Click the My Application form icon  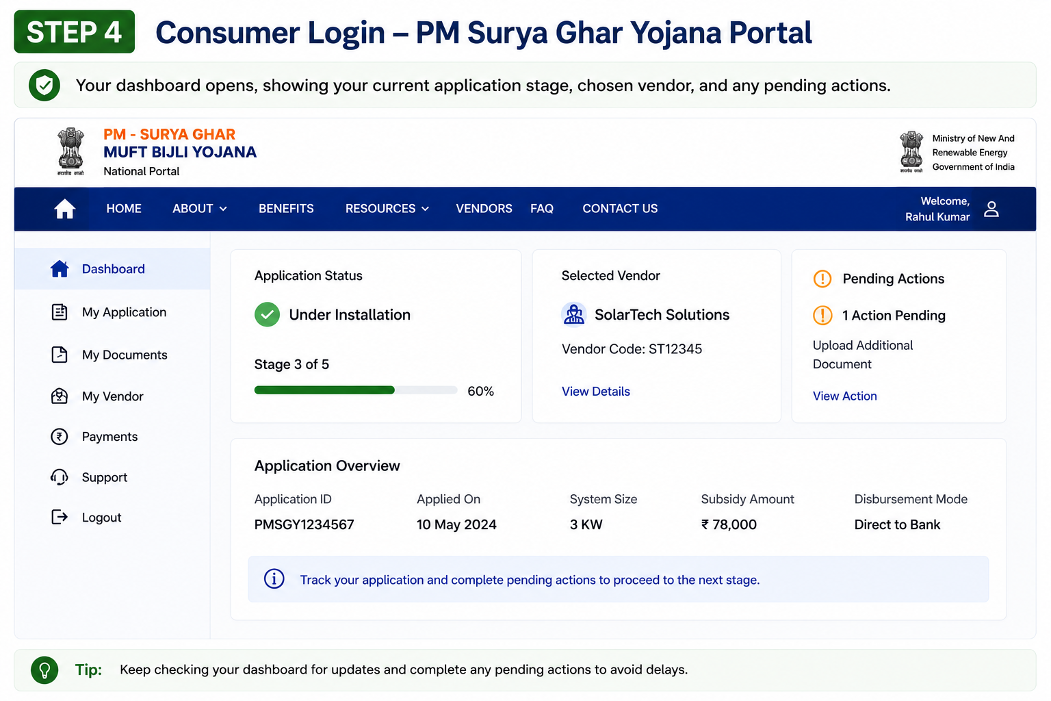[x=60, y=312]
